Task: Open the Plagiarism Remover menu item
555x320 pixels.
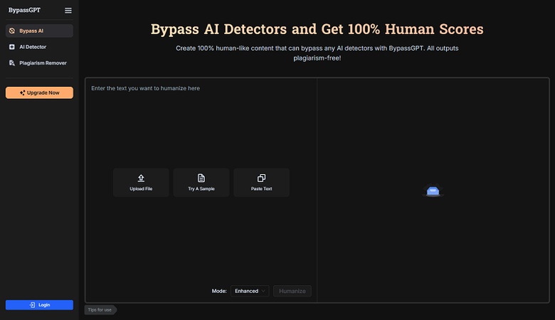Action: point(39,63)
